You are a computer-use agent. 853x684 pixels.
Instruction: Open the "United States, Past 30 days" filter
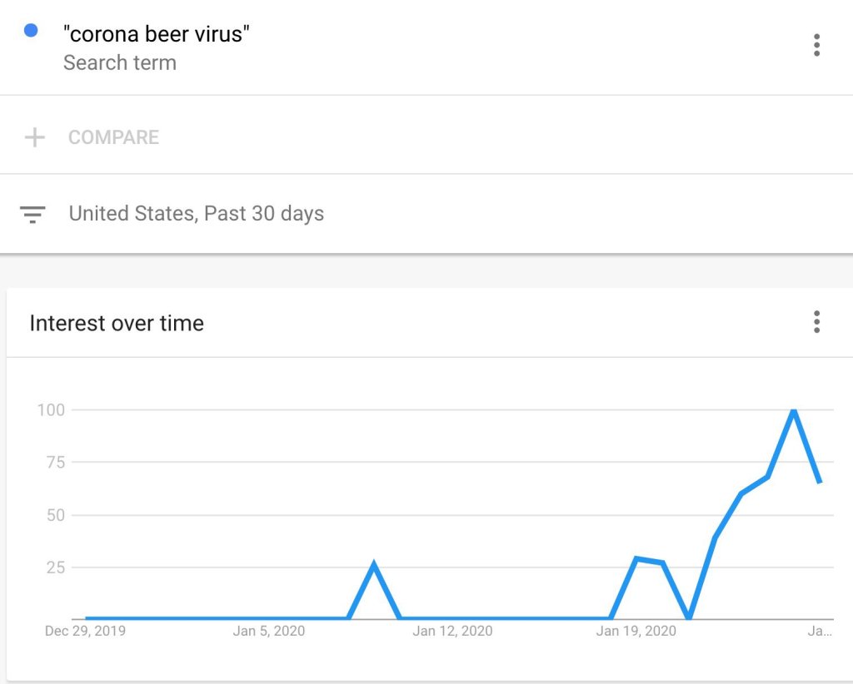196,214
